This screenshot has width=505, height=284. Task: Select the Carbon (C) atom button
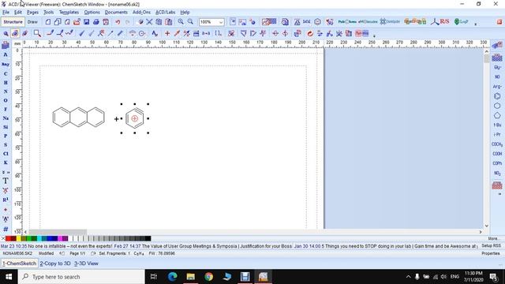[6, 73]
